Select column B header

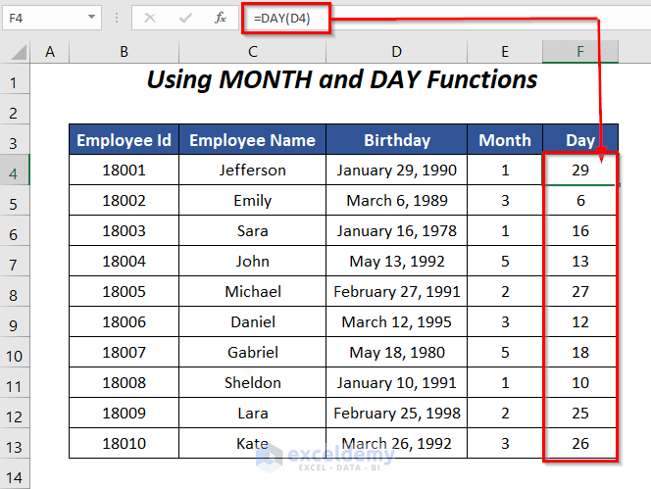pos(125,52)
